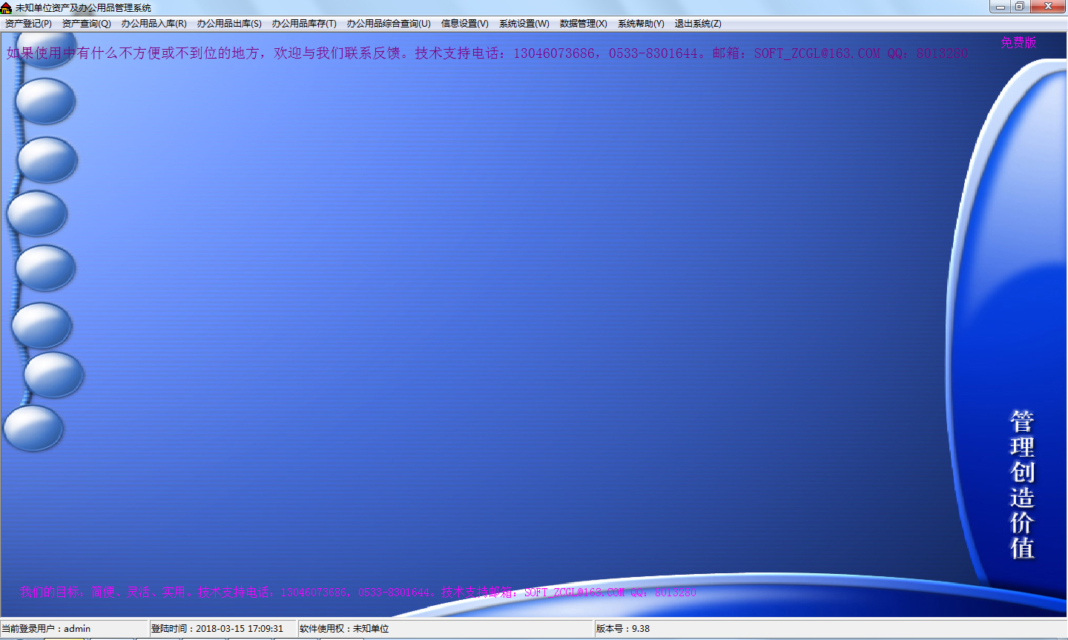Open the 办公用品综合查询(U) menu
This screenshot has height=640, width=1068.
click(x=389, y=24)
